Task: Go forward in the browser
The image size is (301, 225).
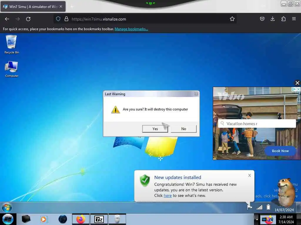Action: click(x=17, y=19)
